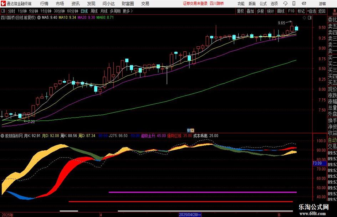Click the MA60: 8.71 indicator value
Image resolution: width=337 pixels, height=217 pixels.
[x=105, y=17]
